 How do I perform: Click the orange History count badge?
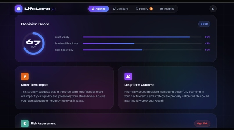click(x=151, y=9)
